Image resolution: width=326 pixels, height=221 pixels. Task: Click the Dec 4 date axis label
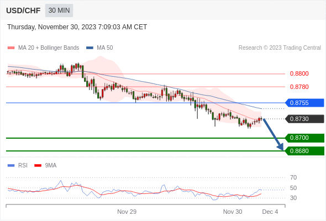[x=270, y=212]
